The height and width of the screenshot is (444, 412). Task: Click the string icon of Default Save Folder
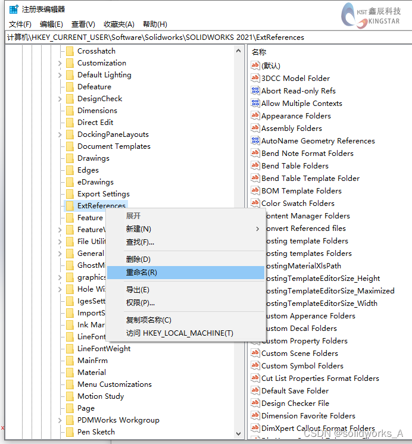point(255,390)
